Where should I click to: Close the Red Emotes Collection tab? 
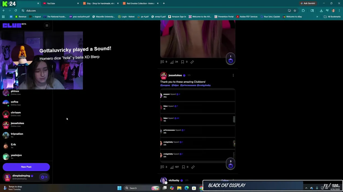pos(158,3)
